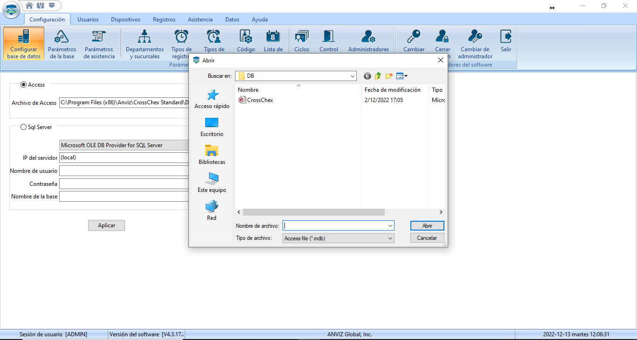Click the quick access customize dropdown arrow
This screenshot has height=340, width=637.
[x=52, y=6]
